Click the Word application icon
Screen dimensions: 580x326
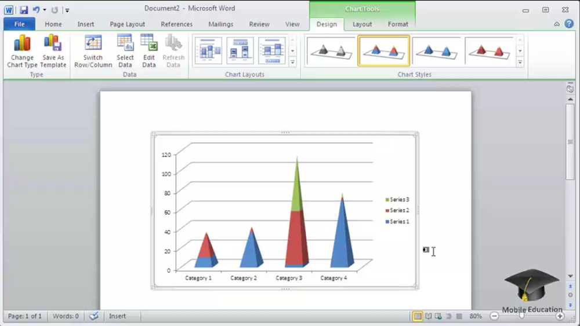click(x=9, y=10)
